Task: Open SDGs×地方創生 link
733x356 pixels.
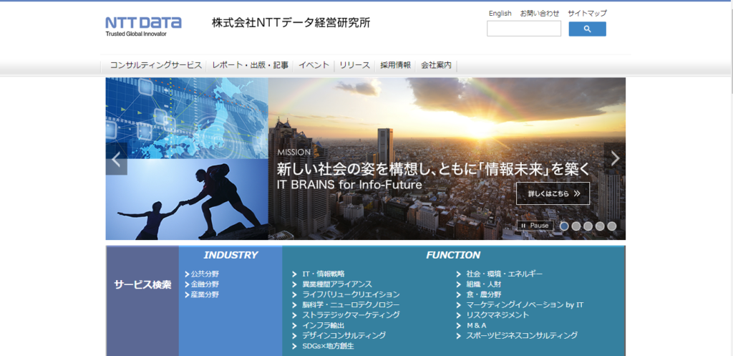Action: click(328, 346)
